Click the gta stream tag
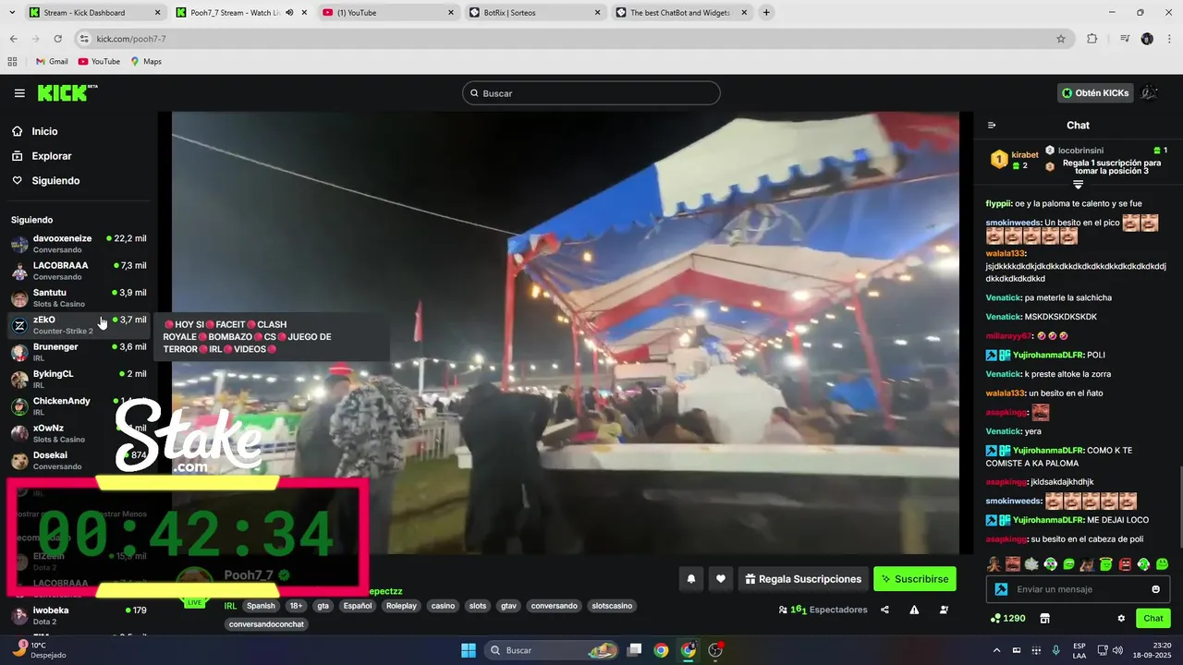 coord(323,606)
